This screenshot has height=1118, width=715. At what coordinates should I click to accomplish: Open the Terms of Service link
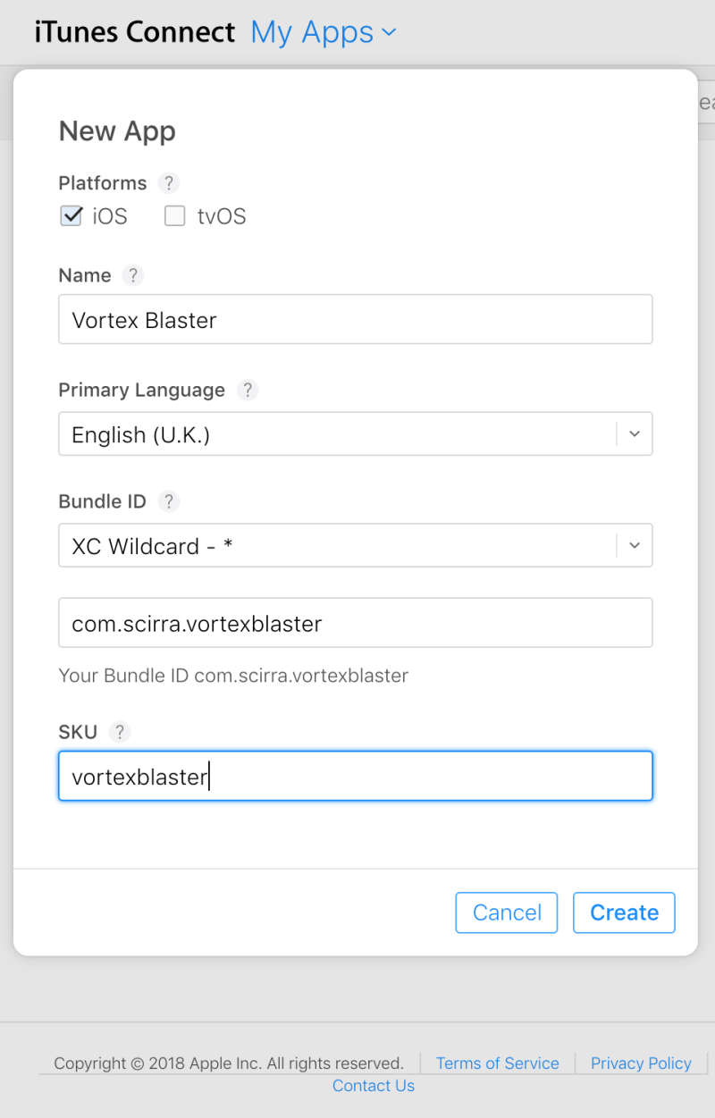tap(497, 1063)
